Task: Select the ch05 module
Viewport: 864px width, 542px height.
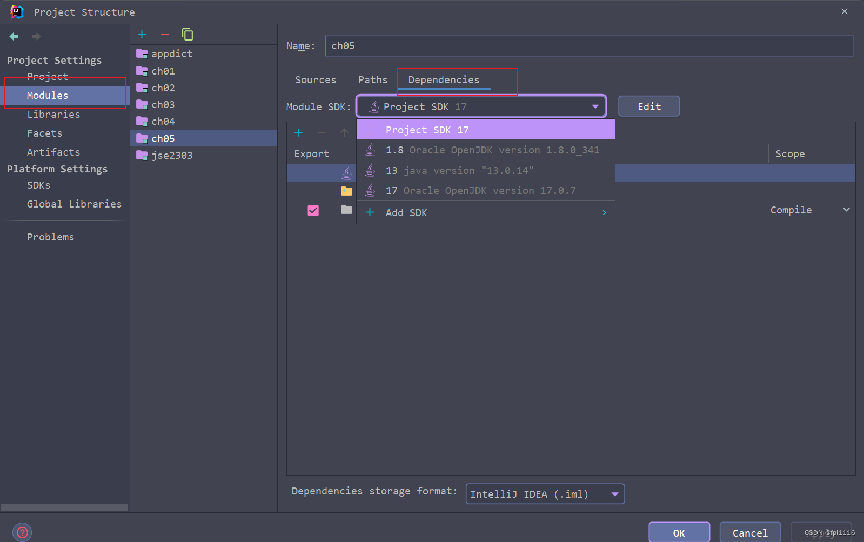Action: (204, 138)
